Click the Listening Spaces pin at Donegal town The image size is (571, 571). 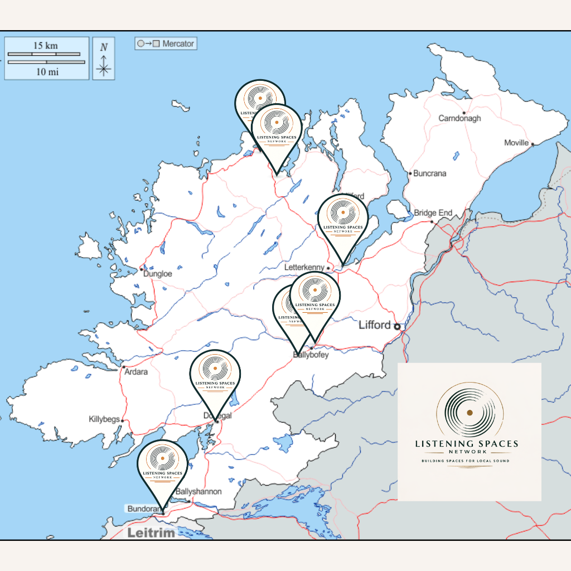(x=215, y=369)
